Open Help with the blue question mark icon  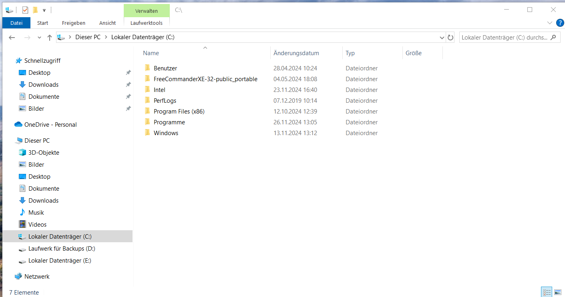pos(560,23)
